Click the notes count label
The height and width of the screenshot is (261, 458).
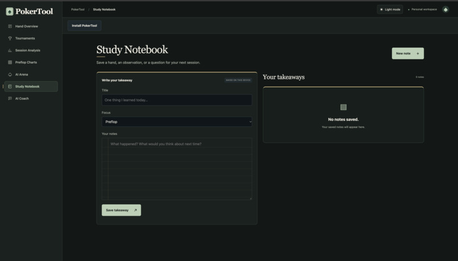pyautogui.click(x=420, y=77)
